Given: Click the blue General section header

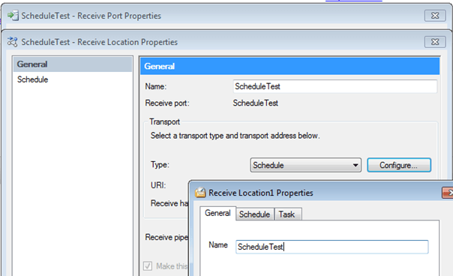Looking at the screenshot, I should (x=289, y=66).
